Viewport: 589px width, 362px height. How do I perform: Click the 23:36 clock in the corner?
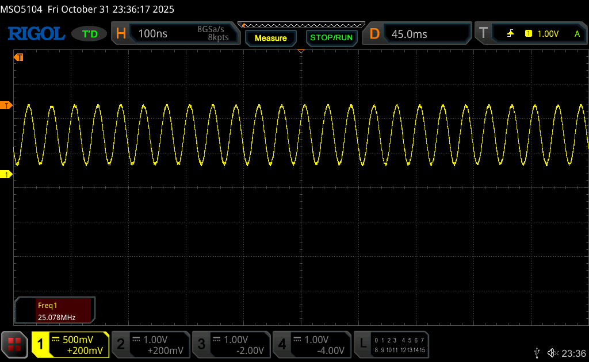click(x=574, y=353)
